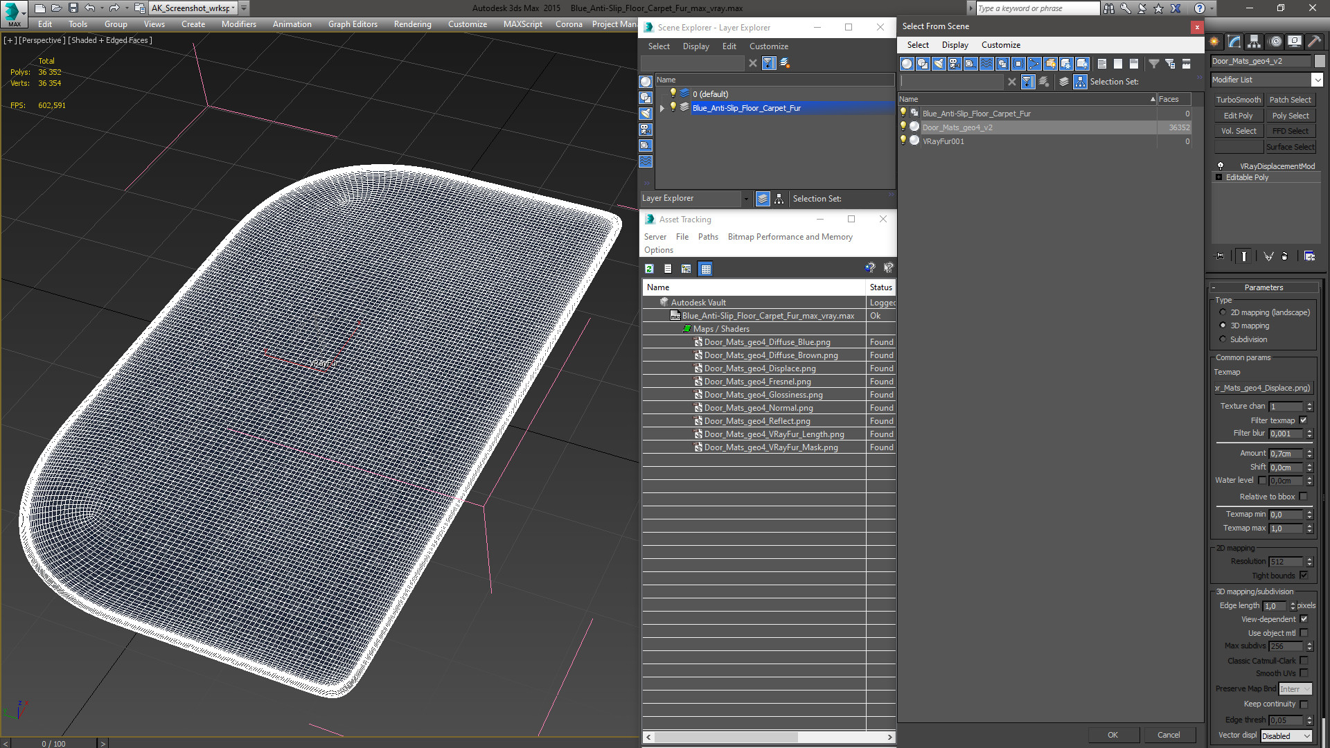Click Select Invert icon in Select From Scene
1330x748 pixels.
(x=1133, y=64)
